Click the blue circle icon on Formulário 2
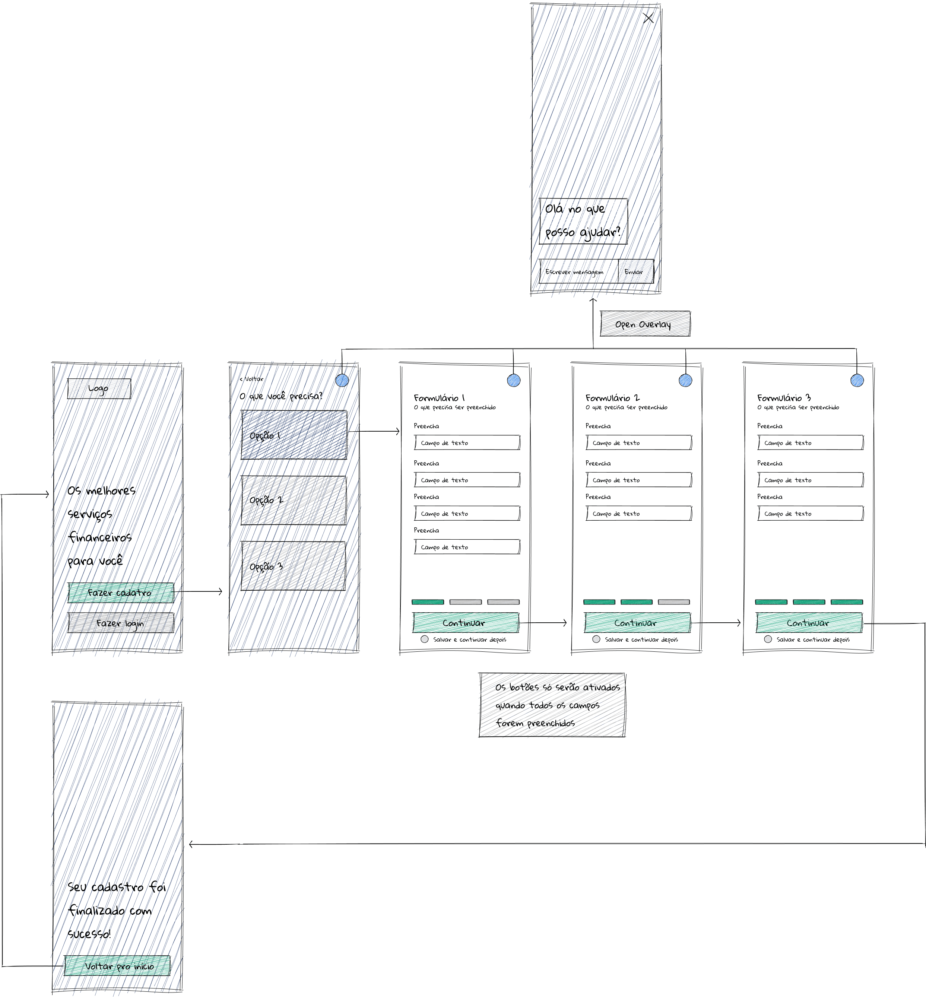926x997 pixels. coord(685,380)
